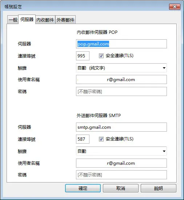Screen dimensions: 184x200
Task: Click the POP 密碼 password field
Action: click(121, 91)
